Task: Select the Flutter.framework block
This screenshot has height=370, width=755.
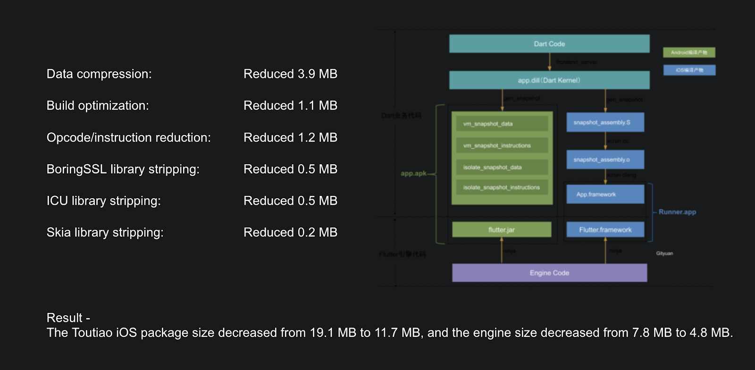Action: pos(605,229)
